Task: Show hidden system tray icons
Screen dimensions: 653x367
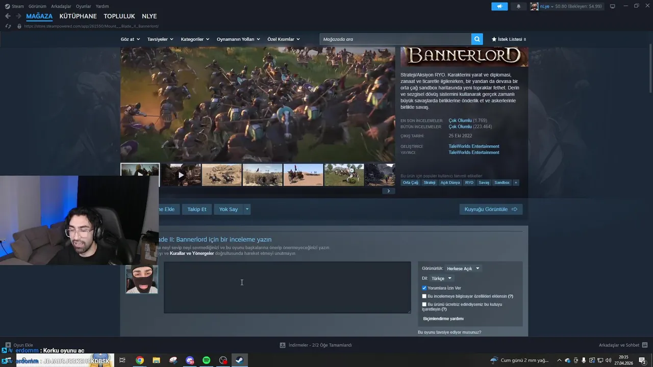Action: pyautogui.click(x=559, y=360)
